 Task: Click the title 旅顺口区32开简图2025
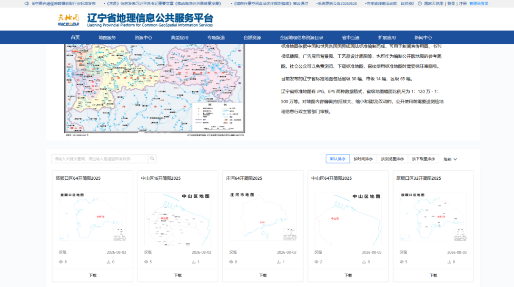[x=419, y=178]
